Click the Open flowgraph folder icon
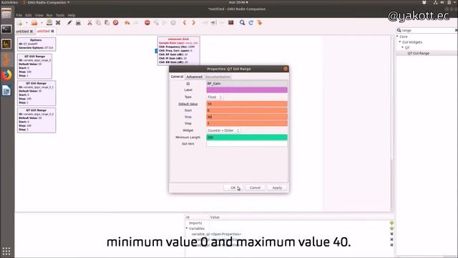Viewport: 458px width, 258px height. 34,22
